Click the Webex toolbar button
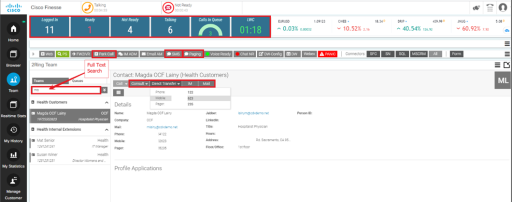The width and height of the screenshot is (512, 202). [309, 54]
